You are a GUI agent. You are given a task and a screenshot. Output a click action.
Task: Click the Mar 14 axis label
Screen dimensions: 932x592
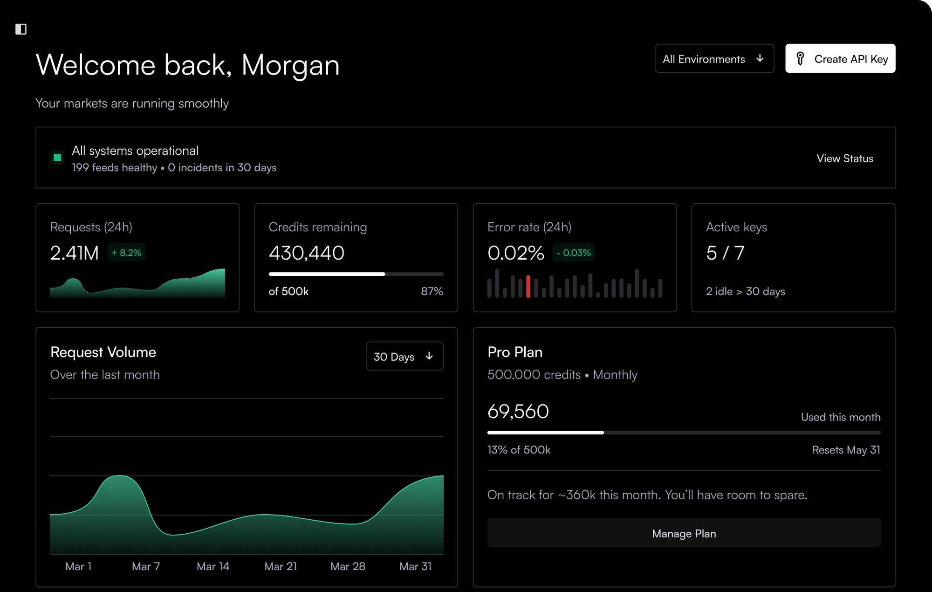pyautogui.click(x=213, y=566)
